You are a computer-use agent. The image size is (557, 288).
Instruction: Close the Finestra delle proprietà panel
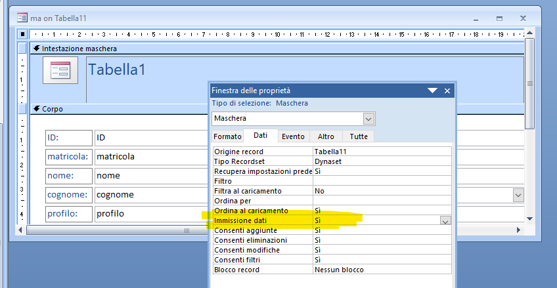[x=447, y=91]
